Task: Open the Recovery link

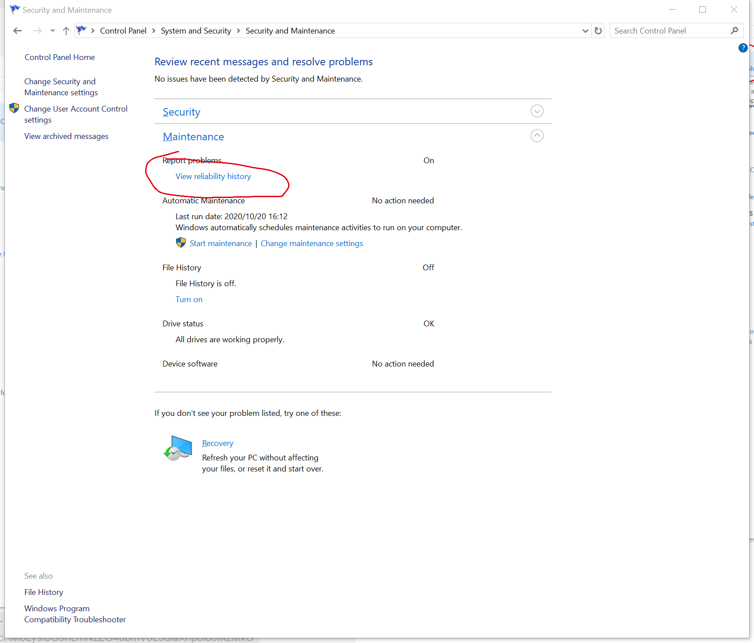Action: tap(218, 443)
